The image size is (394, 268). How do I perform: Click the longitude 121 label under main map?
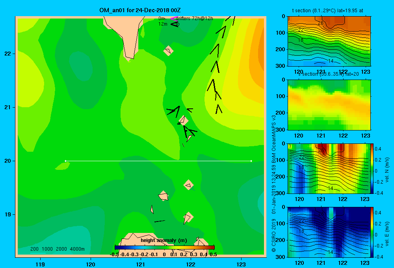[141, 264]
